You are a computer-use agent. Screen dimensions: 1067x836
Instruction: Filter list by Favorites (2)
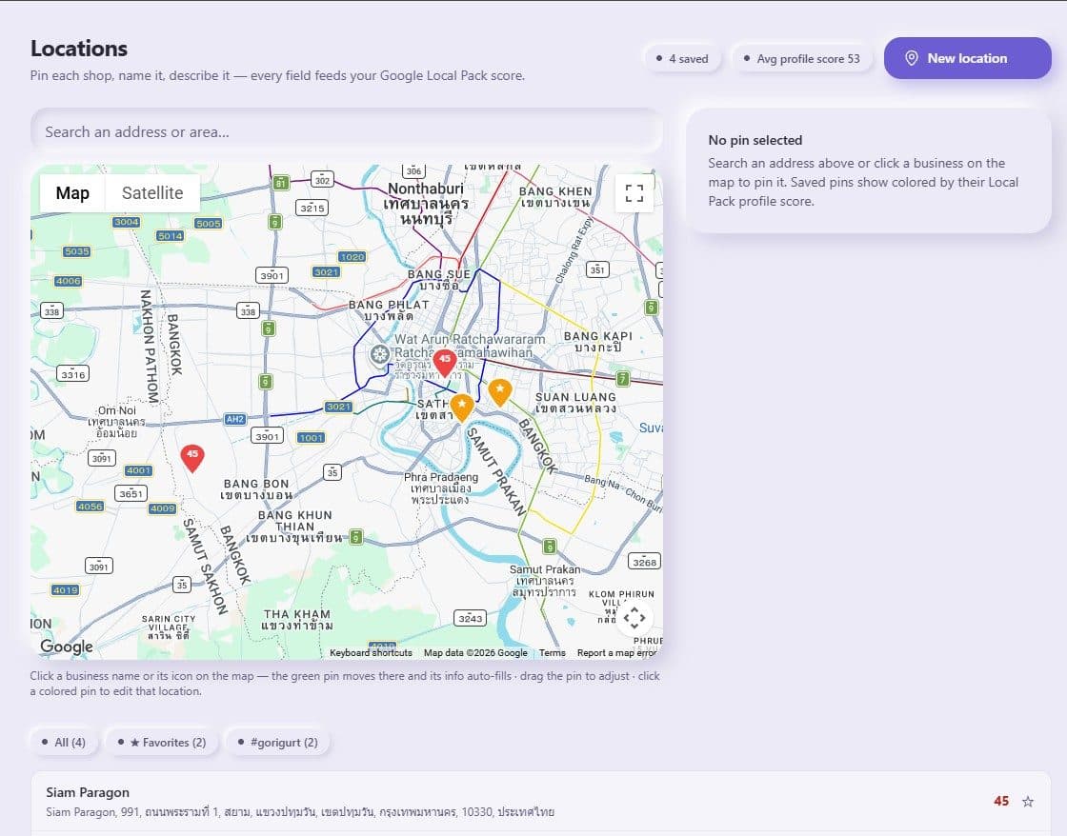(x=162, y=742)
